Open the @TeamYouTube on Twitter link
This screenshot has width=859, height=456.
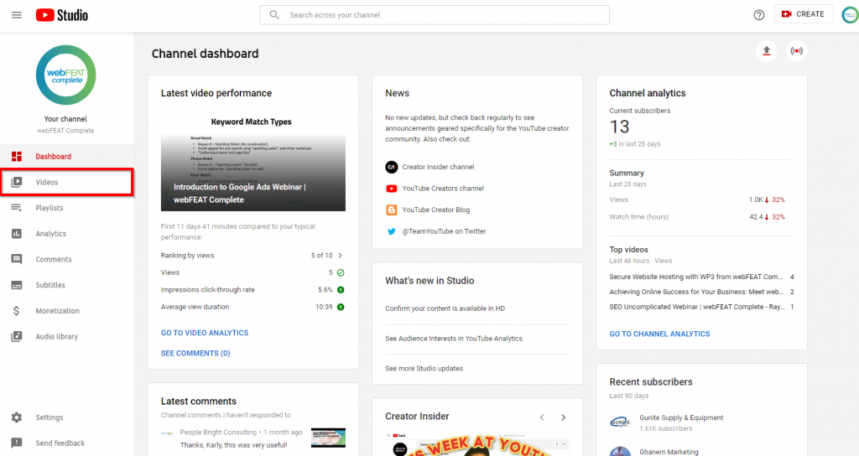point(444,231)
